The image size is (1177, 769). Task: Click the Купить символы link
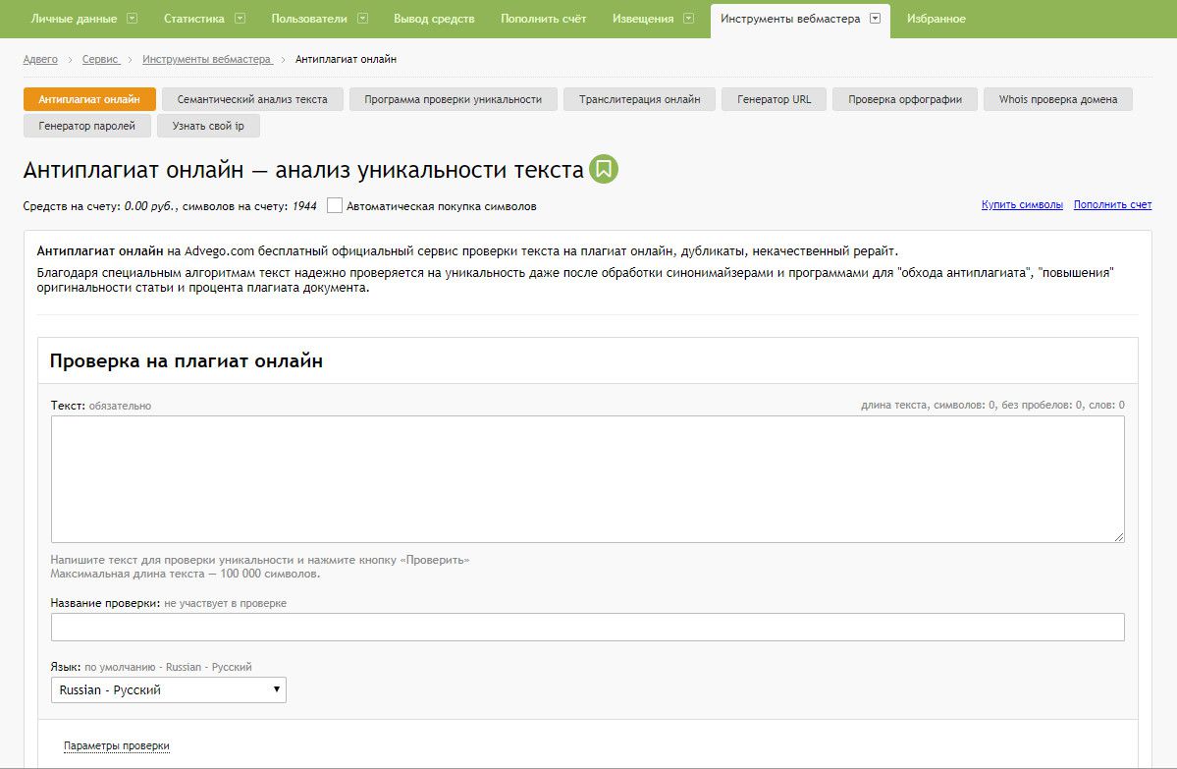(x=1022, y=205)
